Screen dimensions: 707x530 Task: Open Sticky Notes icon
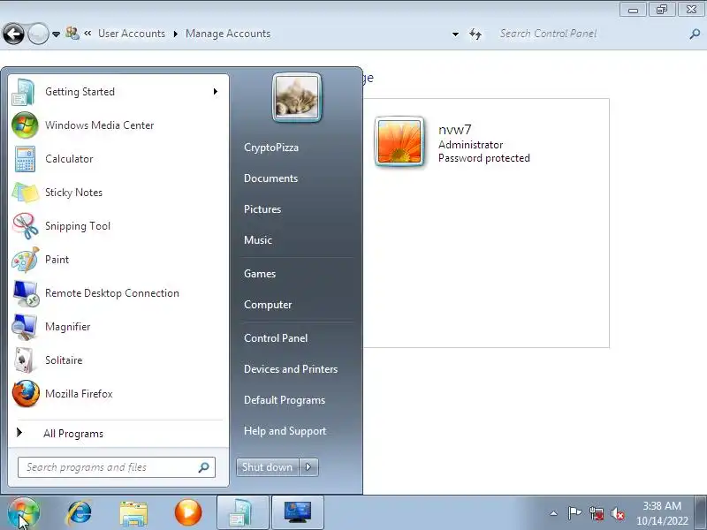26,193
